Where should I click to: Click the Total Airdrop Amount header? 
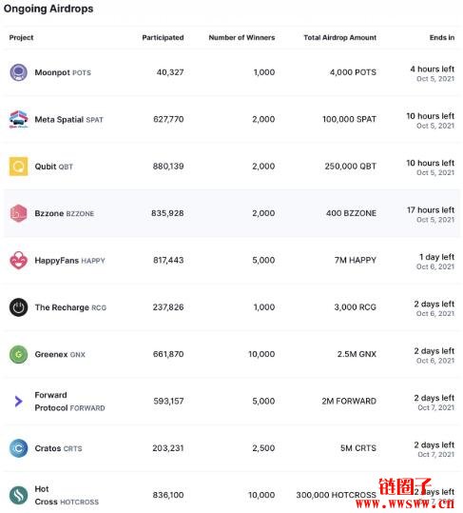pos(339,38)
